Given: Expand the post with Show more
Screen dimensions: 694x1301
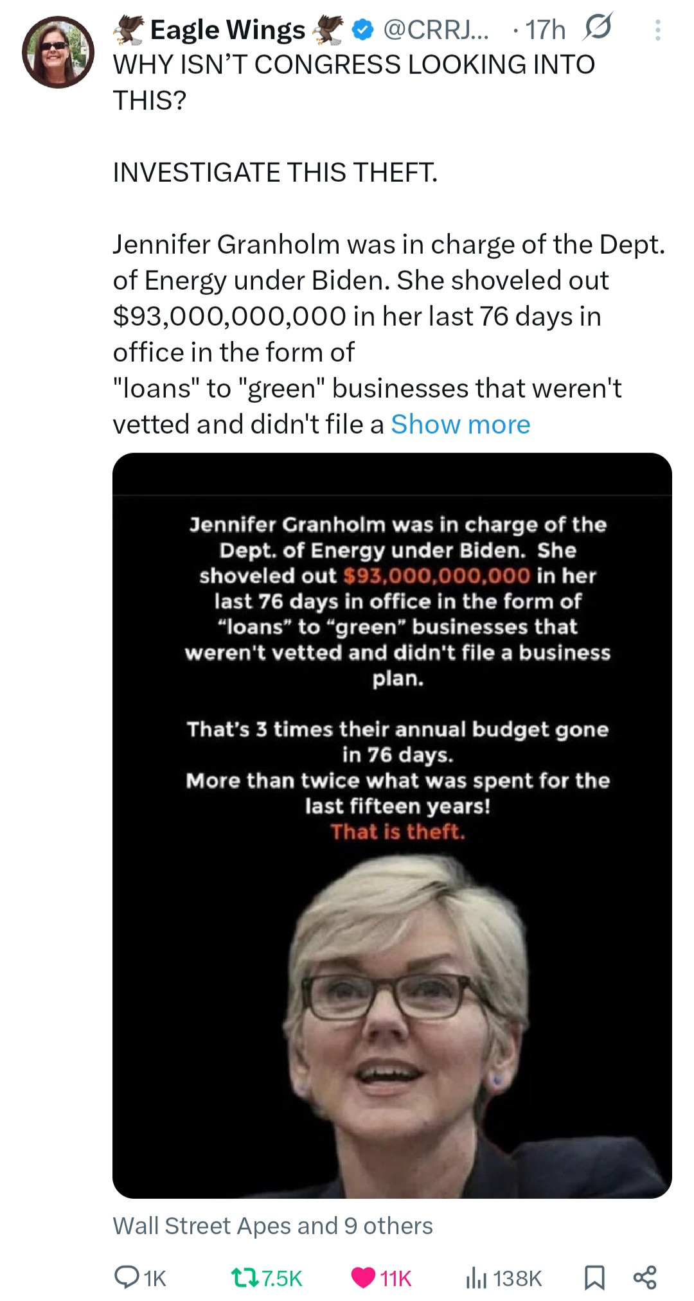Looking at the screenshot, I should [x=461, y=424].
